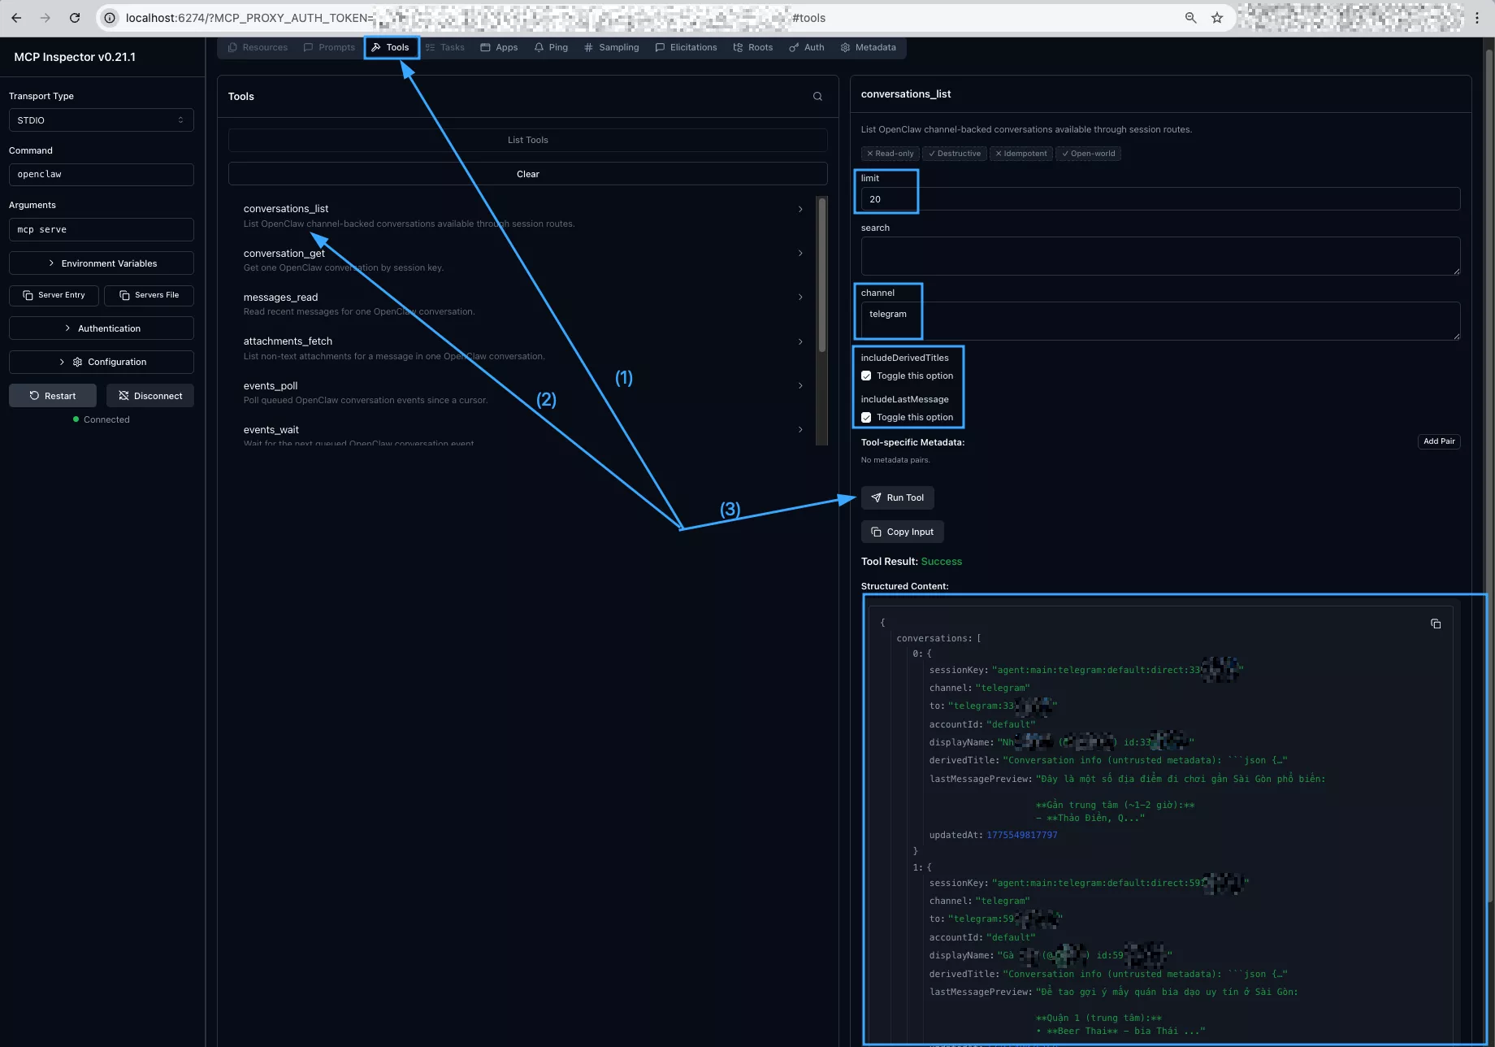Click the search icon in Tools panel
The height and width of the screenshot is (1047, 1495).
tap(817, 97)
